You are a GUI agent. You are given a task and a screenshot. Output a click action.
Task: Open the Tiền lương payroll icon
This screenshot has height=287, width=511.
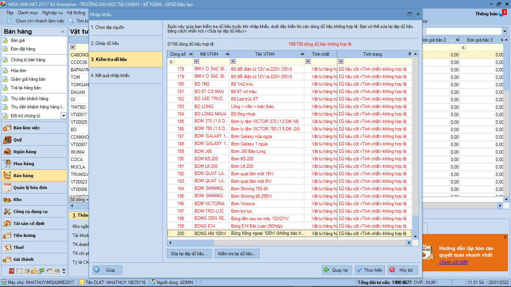[x=7, y=235]
